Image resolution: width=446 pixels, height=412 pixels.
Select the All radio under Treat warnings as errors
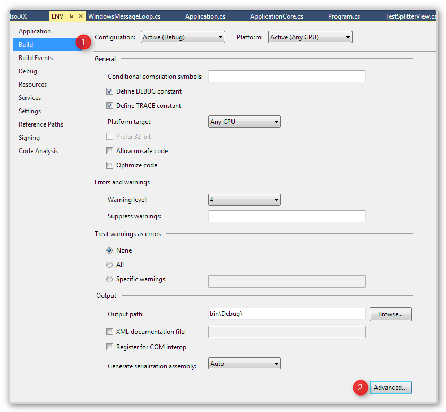pyautogui.click(x=109, y=264)
